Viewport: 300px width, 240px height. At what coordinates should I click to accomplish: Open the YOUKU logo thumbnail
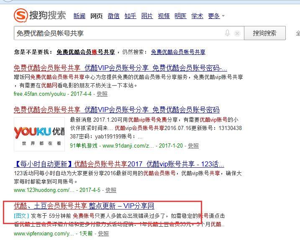coord(39,134)
